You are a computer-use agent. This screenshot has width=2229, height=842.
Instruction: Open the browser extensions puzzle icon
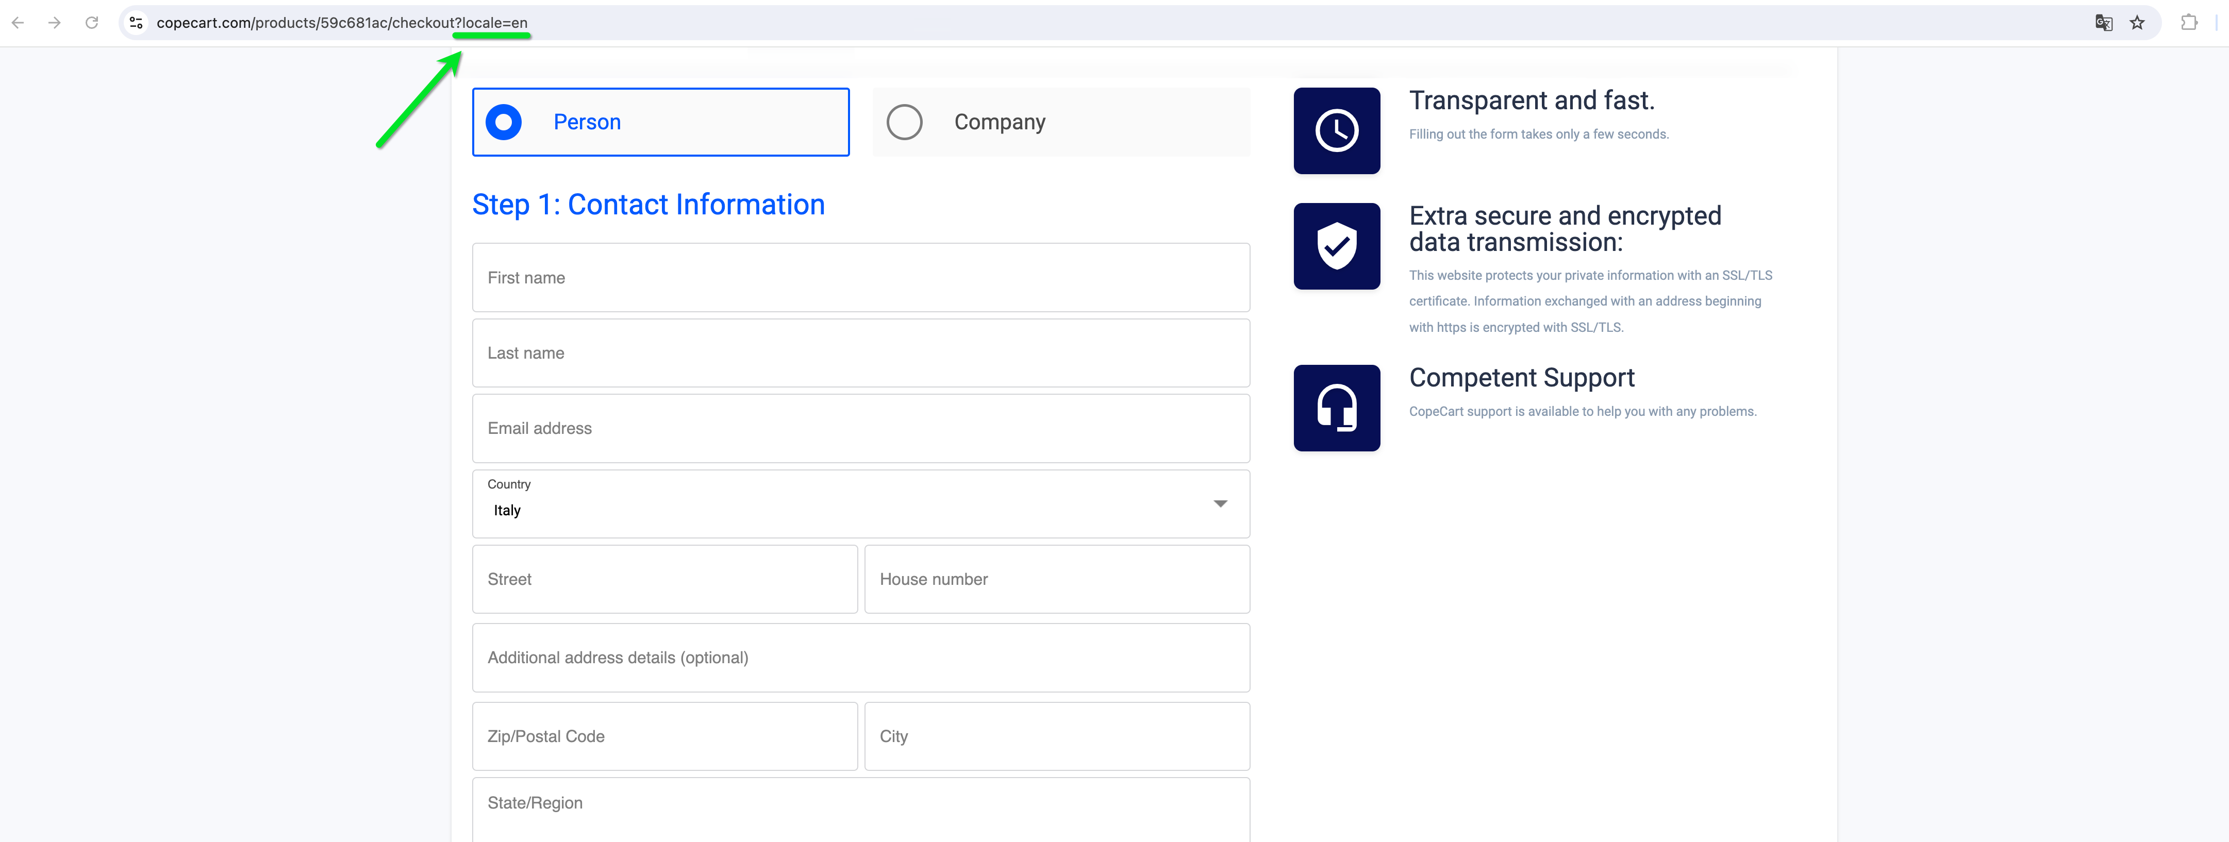point(2188,23)
